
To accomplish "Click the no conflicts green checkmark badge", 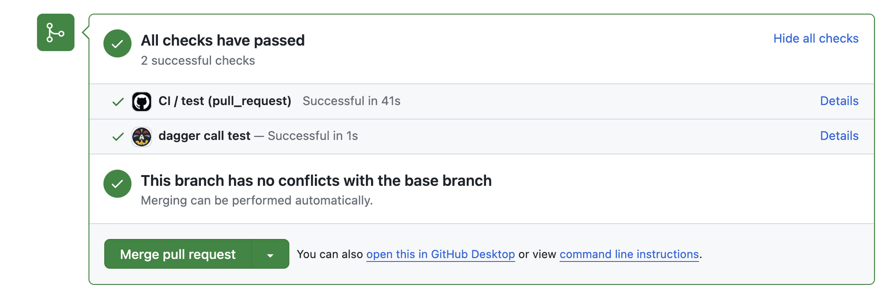I will (x=117, y=184).
